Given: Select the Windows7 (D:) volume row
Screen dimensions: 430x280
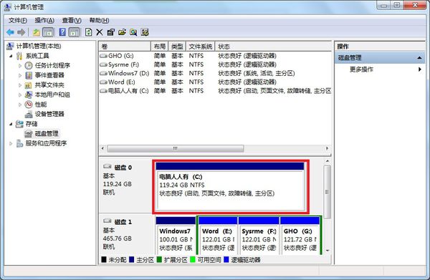Looking at the screenshot, I should (215, 74).
